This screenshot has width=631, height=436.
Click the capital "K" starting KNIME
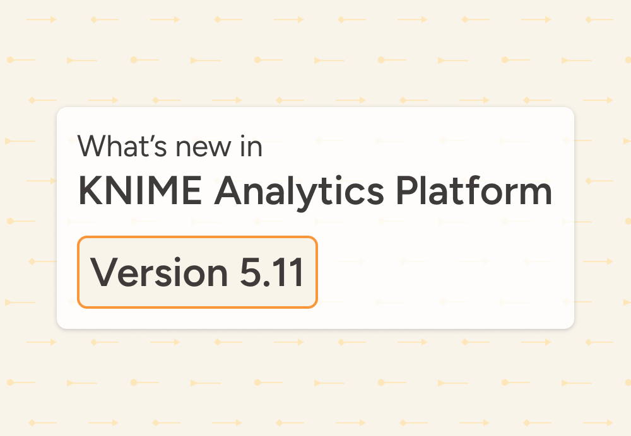click(x=90, y=192)
